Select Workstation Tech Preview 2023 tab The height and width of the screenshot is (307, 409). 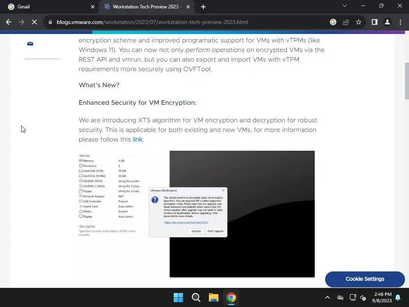tap(147, 7)
